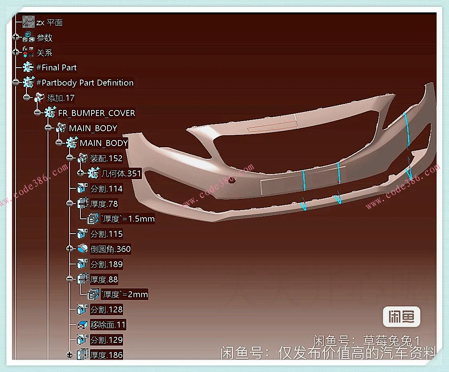
Task: Select the FR_BUMPER_COVER tree item
Action: coord(96,113)
